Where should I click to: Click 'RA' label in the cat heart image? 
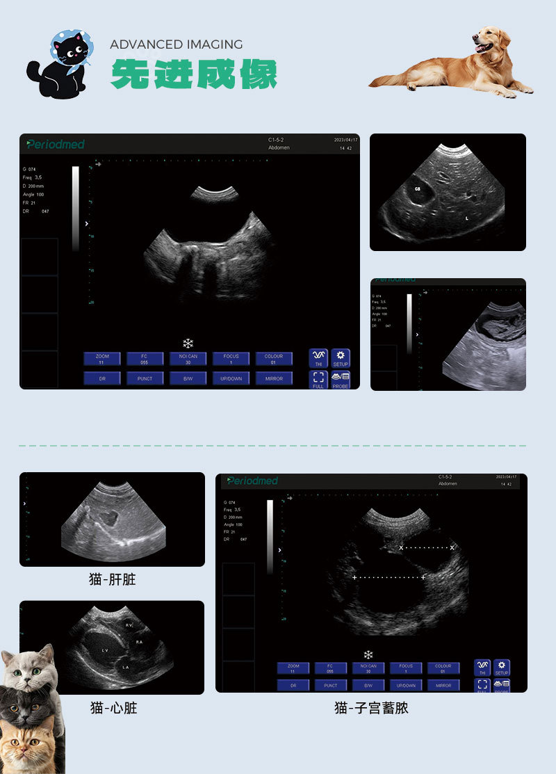[x=139, y=642]
